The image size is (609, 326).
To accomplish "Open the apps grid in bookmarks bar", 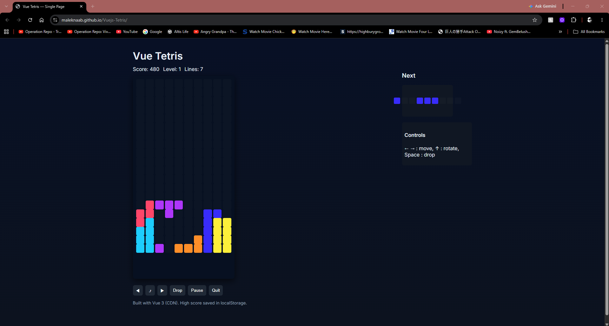I will pos(6,32).
